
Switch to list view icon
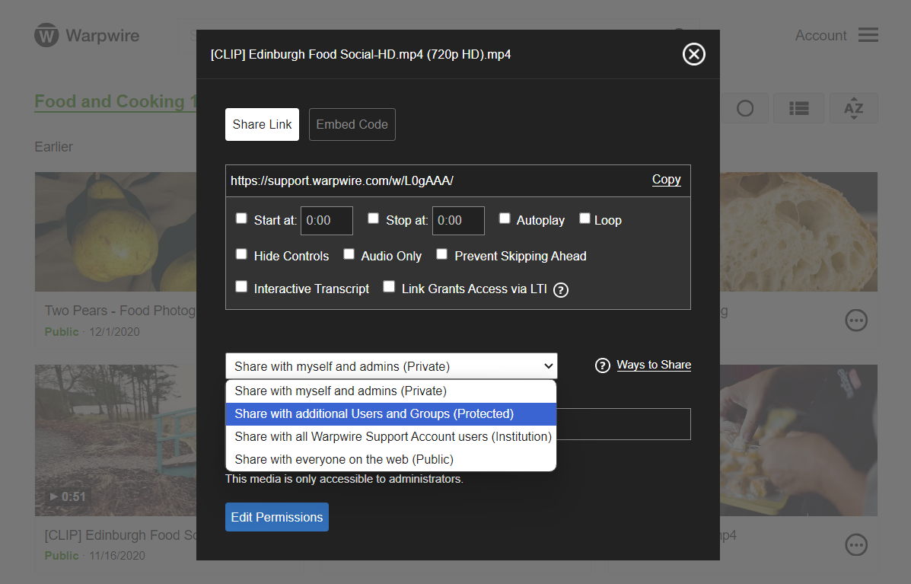coord(799,109)
